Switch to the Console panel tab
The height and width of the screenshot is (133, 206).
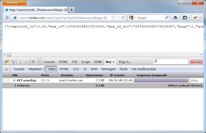point(49,62)
